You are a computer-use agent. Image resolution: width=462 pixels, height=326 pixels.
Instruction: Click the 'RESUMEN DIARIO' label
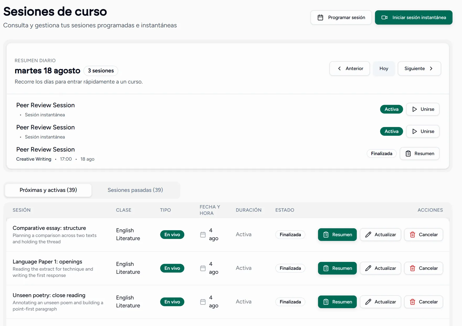[x=35, y=61]
